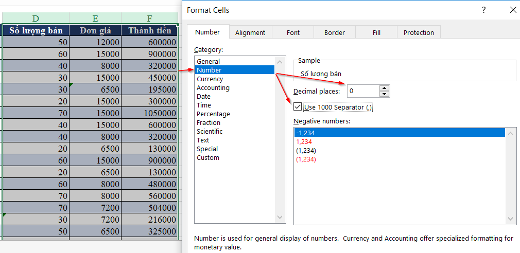Viewport: 520px width, 253px height.
Task: Select column F header
Action: pos(150,19)
